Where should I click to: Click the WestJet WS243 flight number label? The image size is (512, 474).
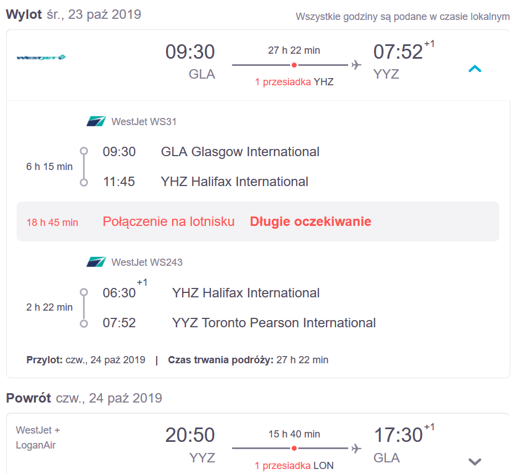147,262
